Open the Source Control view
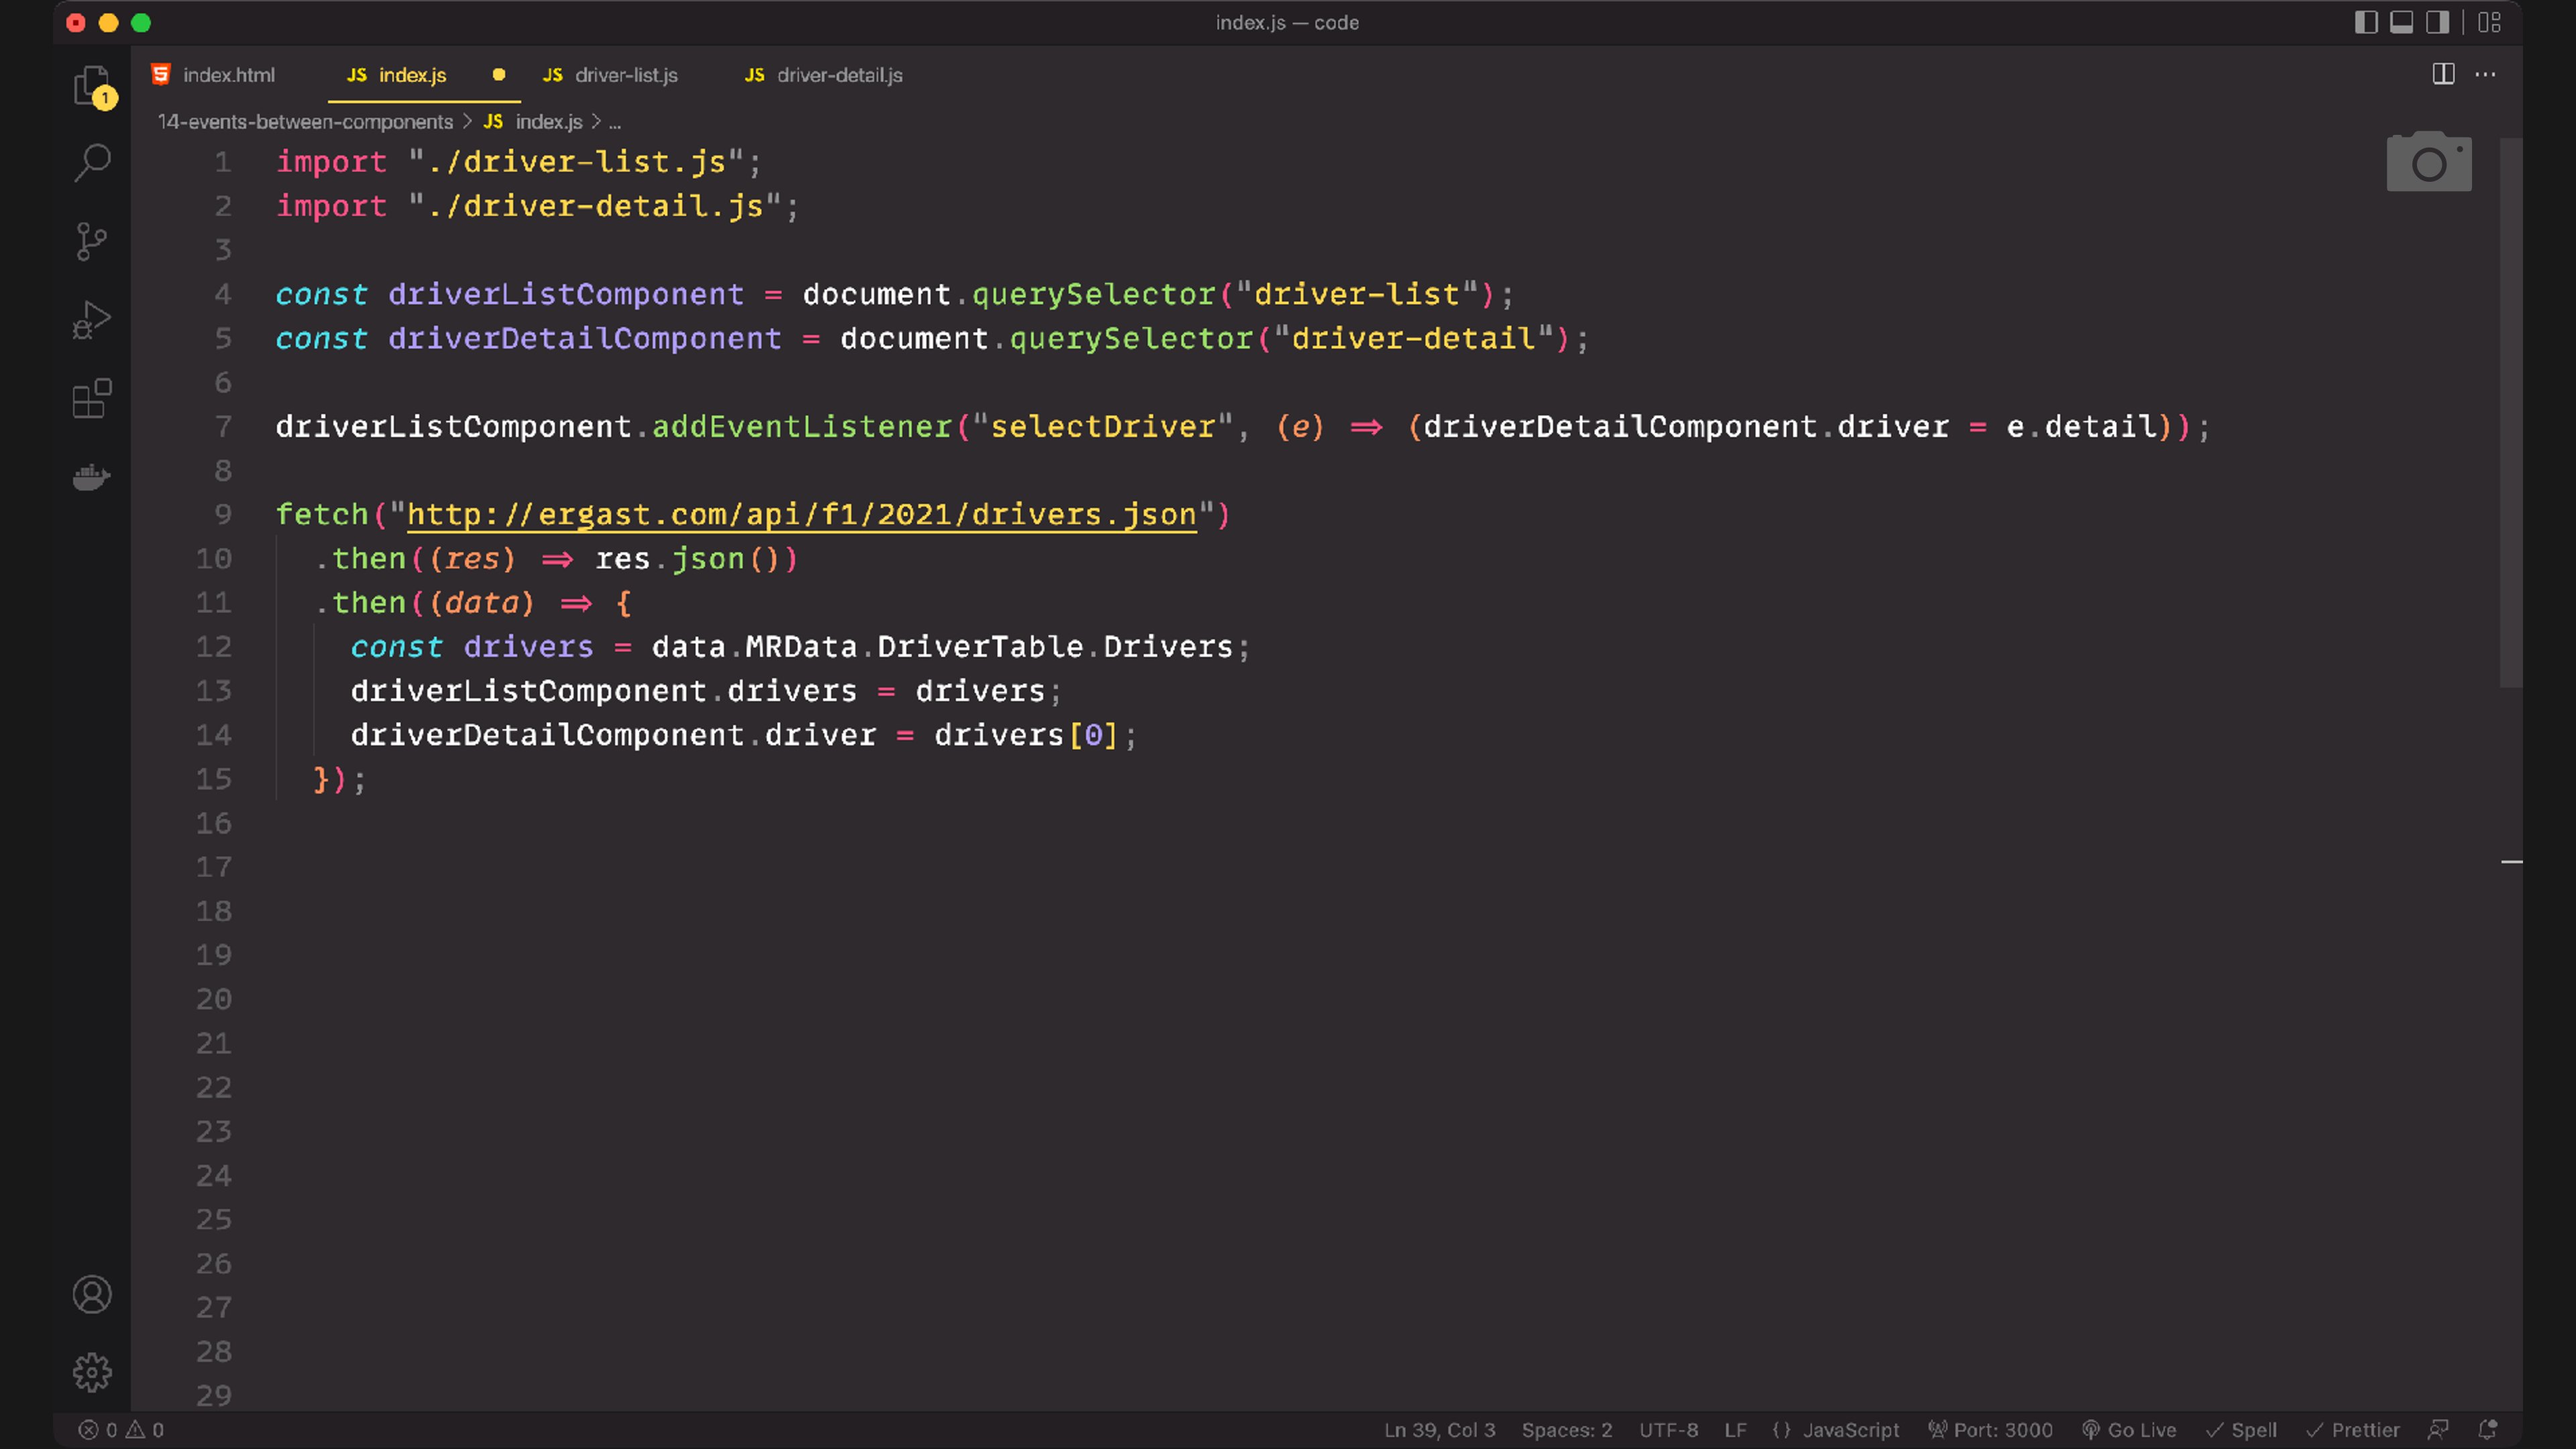Image resolution: width=2576 pixels, height=1449 pixels. [92, 242]
